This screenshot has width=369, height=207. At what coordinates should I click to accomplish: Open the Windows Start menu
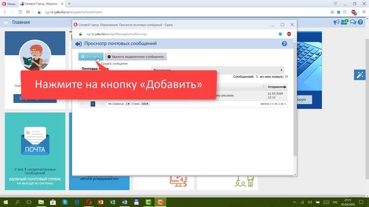pyautogui.click(x=5, y=202)
